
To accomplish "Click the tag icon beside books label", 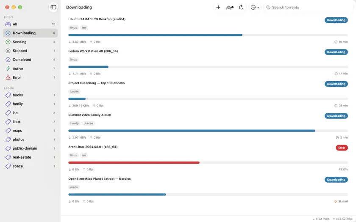I will pos(8,95).
